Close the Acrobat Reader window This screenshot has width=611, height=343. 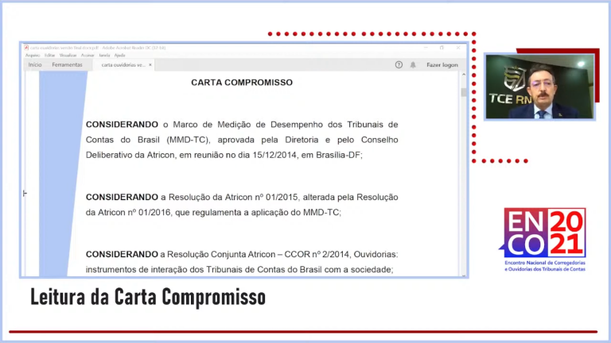(458, 48)
